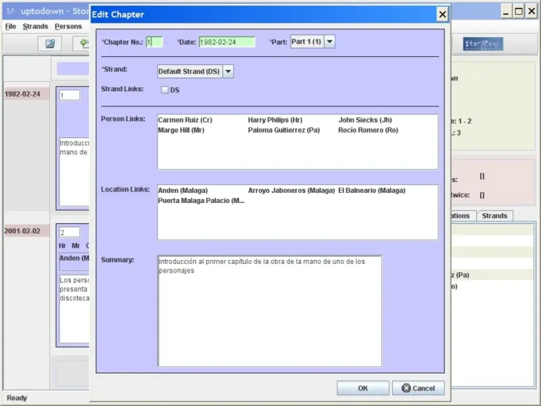Open the Part dropdown arrow
The height and width of the screenshot is (406, 541).
[x=329, y=41]
